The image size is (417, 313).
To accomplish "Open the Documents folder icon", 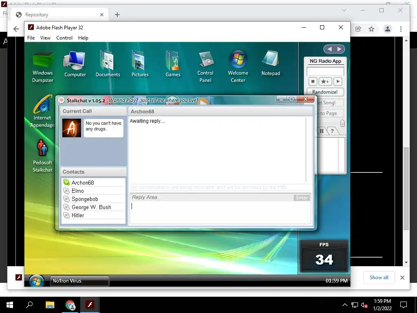I will (108, 64).
